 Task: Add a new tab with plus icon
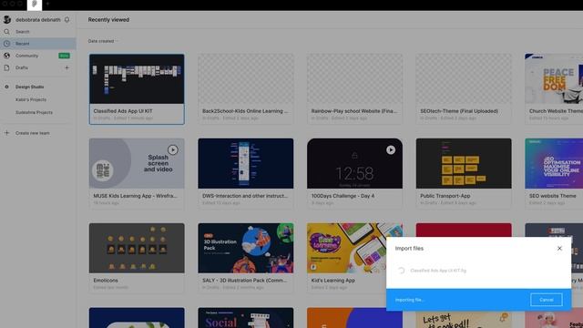47,4
